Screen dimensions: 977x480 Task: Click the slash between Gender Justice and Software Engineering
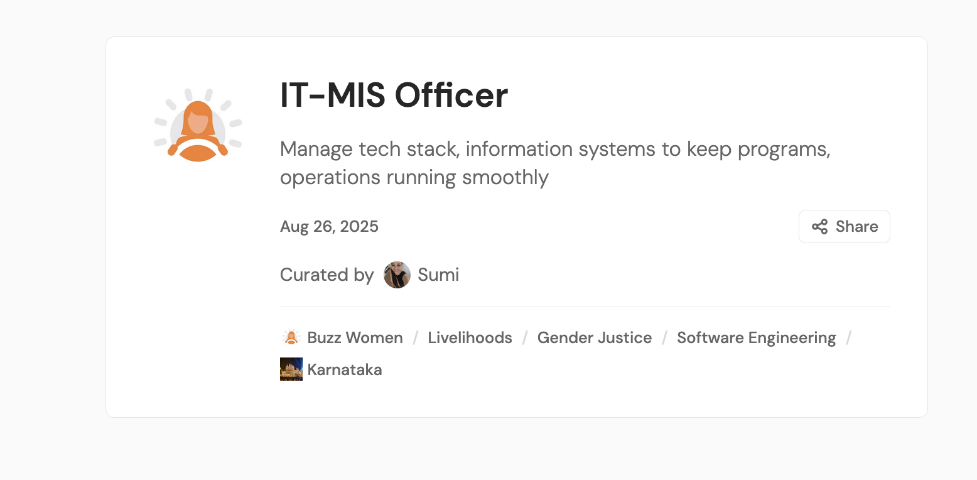tap(664, 338)
